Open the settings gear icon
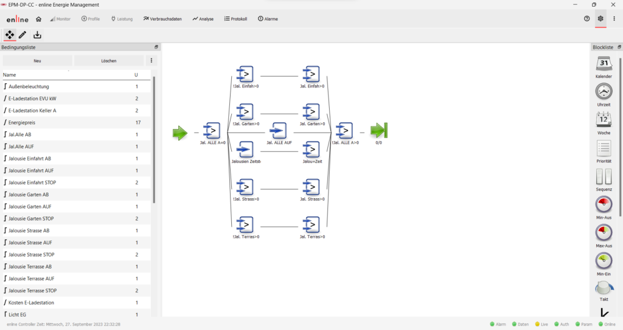 [600, 19]
